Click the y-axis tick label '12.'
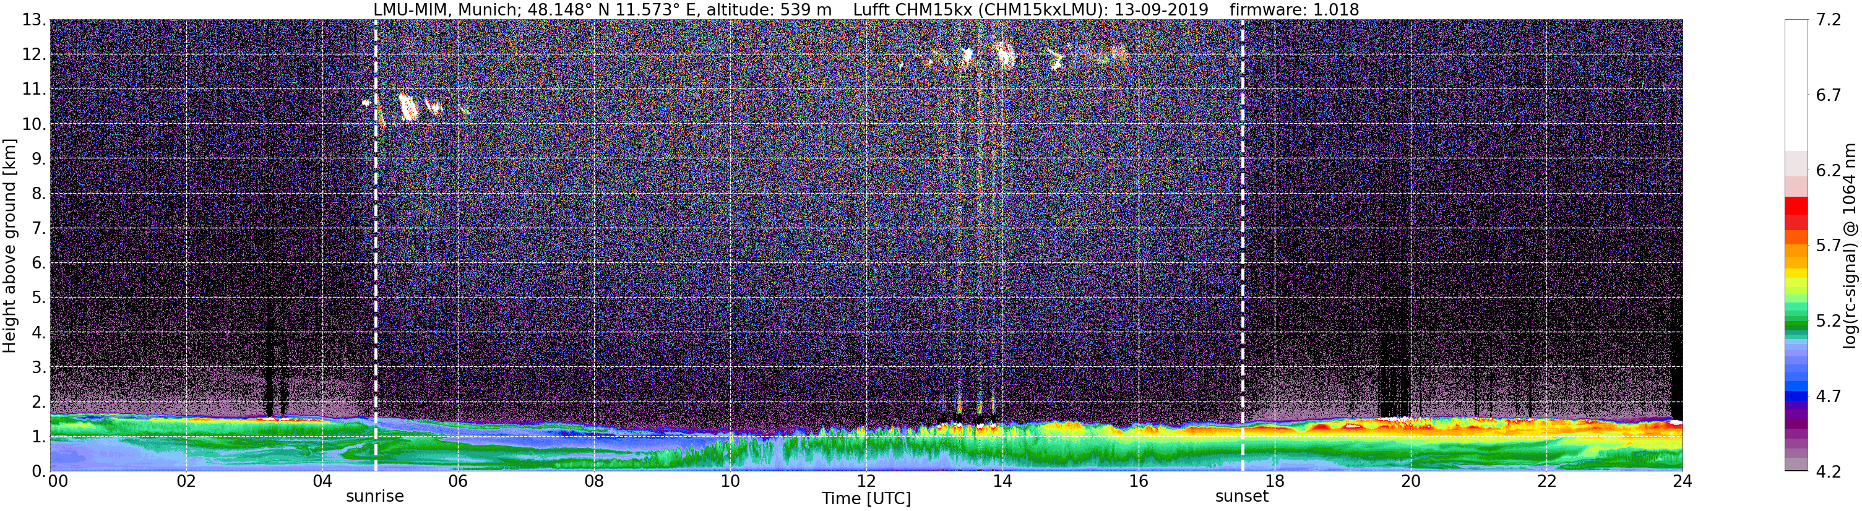Viewport: 1862px width, 511px height. click(x=34, y=55)
